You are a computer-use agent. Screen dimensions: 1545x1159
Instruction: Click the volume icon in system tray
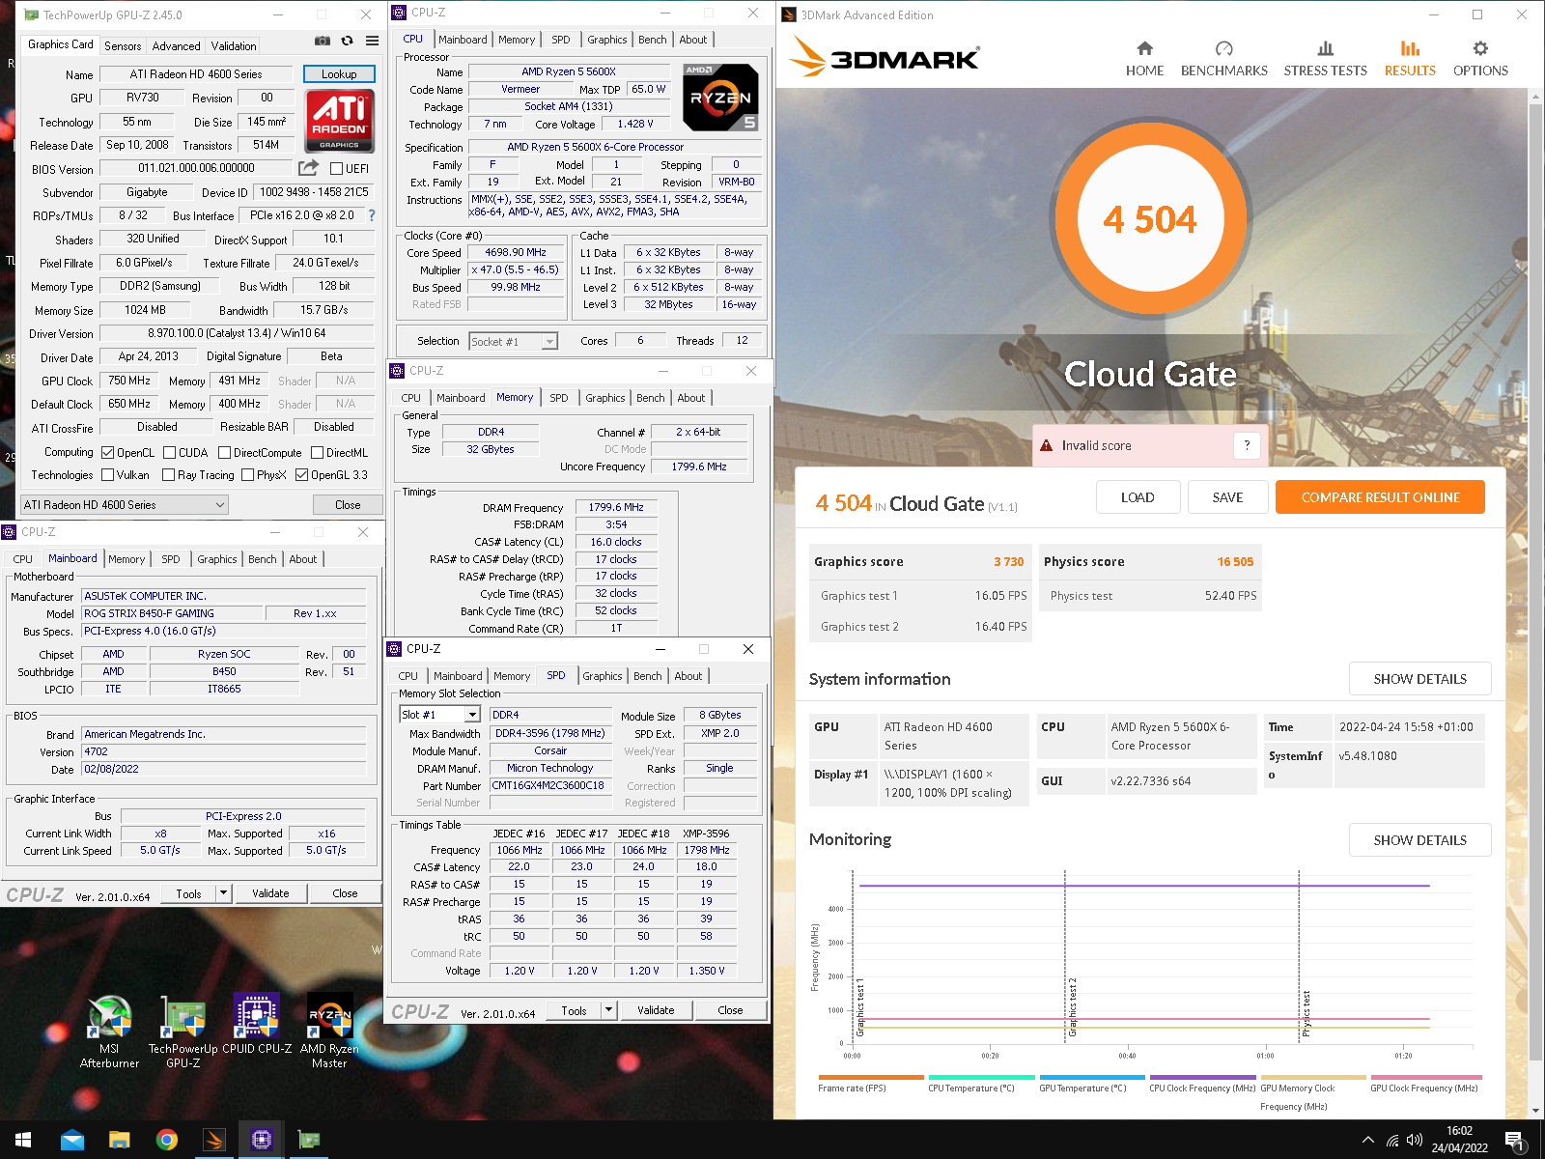click(x=1415, y=1140)
